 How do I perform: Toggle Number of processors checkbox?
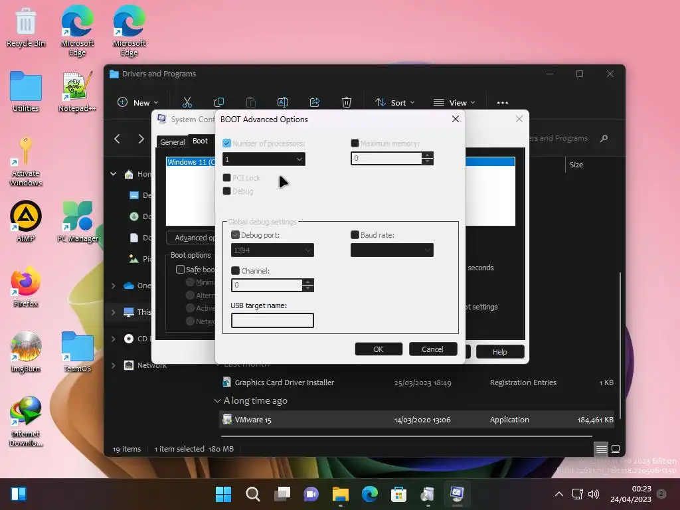click(x=227, y=143)
